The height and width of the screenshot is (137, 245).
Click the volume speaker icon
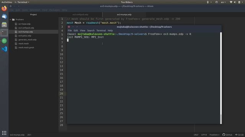pos(235,2)
